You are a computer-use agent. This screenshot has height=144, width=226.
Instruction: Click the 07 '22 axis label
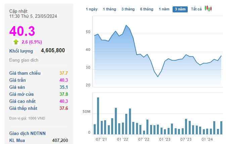tap(143, 139)
